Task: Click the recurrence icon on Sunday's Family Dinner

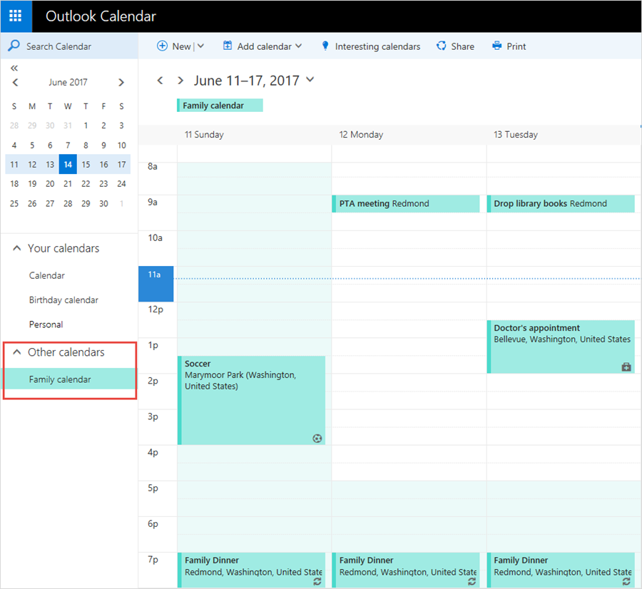Action: pyautogui.click(x=317, y=582)
